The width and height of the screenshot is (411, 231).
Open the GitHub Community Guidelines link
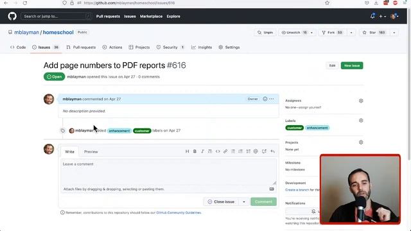coord(179,212)
